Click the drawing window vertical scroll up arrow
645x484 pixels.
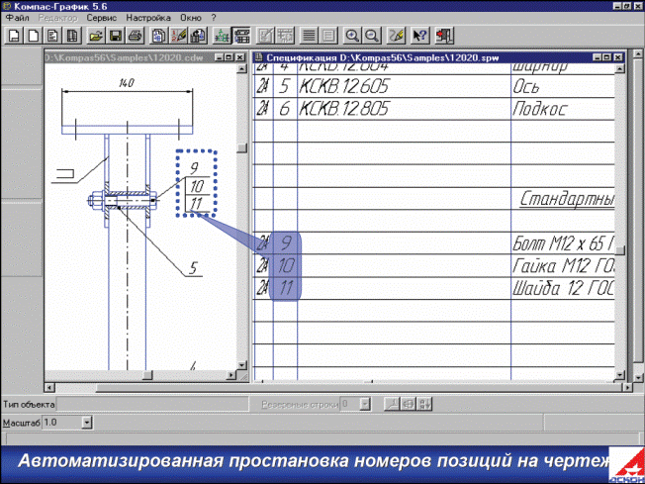pyautogui.click(x=241, y=68)
